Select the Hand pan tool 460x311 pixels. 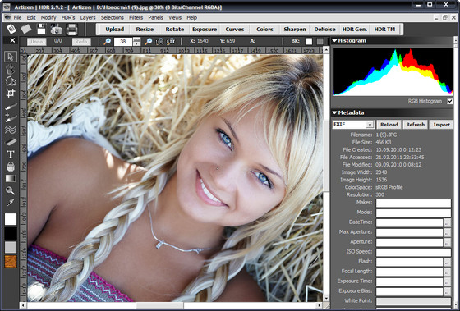(x=11, y=69)
